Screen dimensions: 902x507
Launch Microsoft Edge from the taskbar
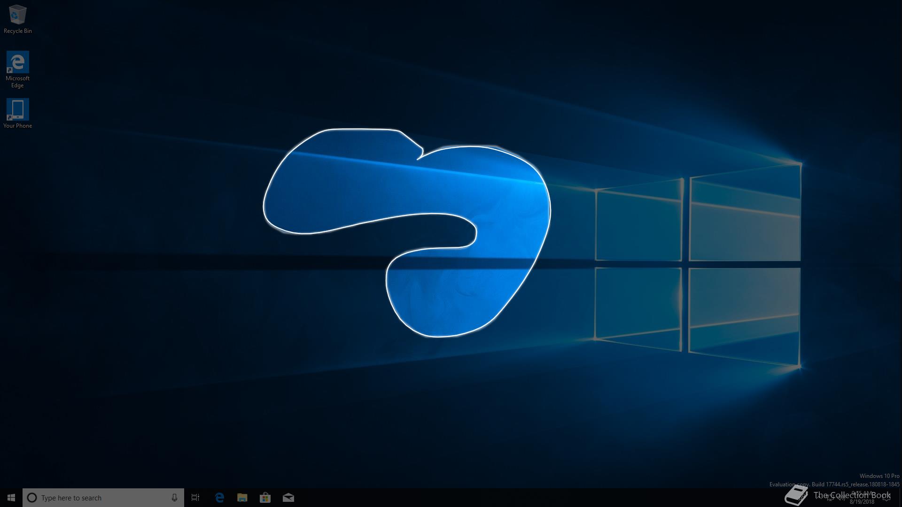219,498
